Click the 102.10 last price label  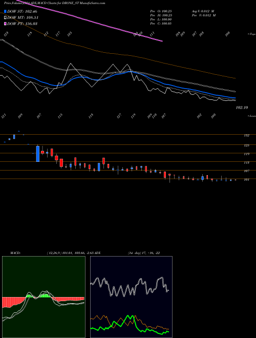242,108
